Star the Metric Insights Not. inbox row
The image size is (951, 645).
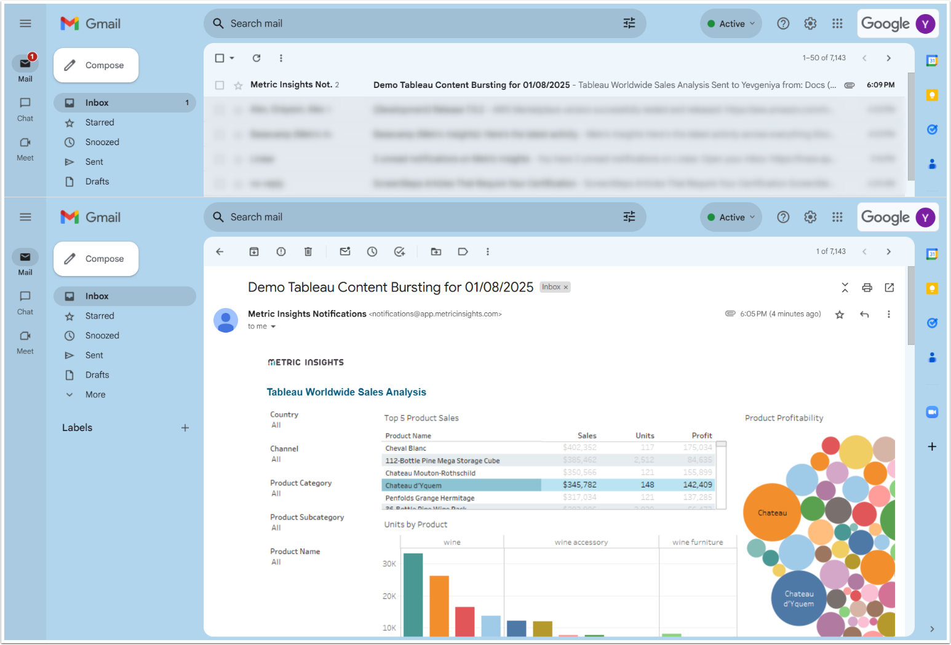click(238, 85)
